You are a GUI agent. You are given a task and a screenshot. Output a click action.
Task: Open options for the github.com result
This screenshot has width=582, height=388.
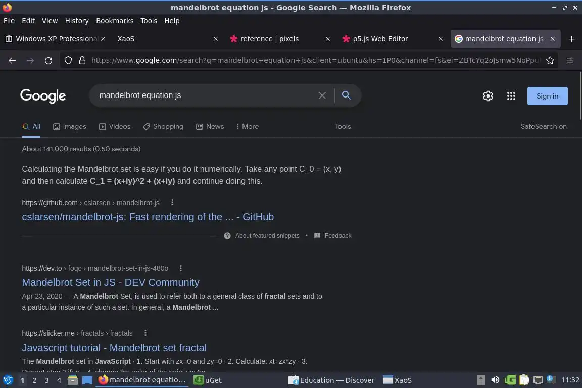[x=172, y=203]
